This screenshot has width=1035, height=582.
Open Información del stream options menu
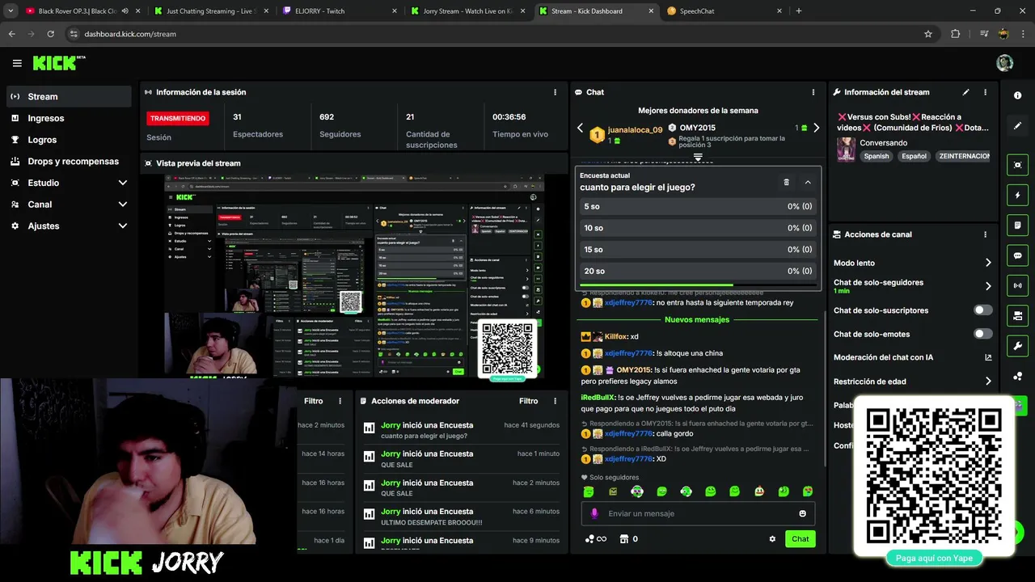coord(985,92)
